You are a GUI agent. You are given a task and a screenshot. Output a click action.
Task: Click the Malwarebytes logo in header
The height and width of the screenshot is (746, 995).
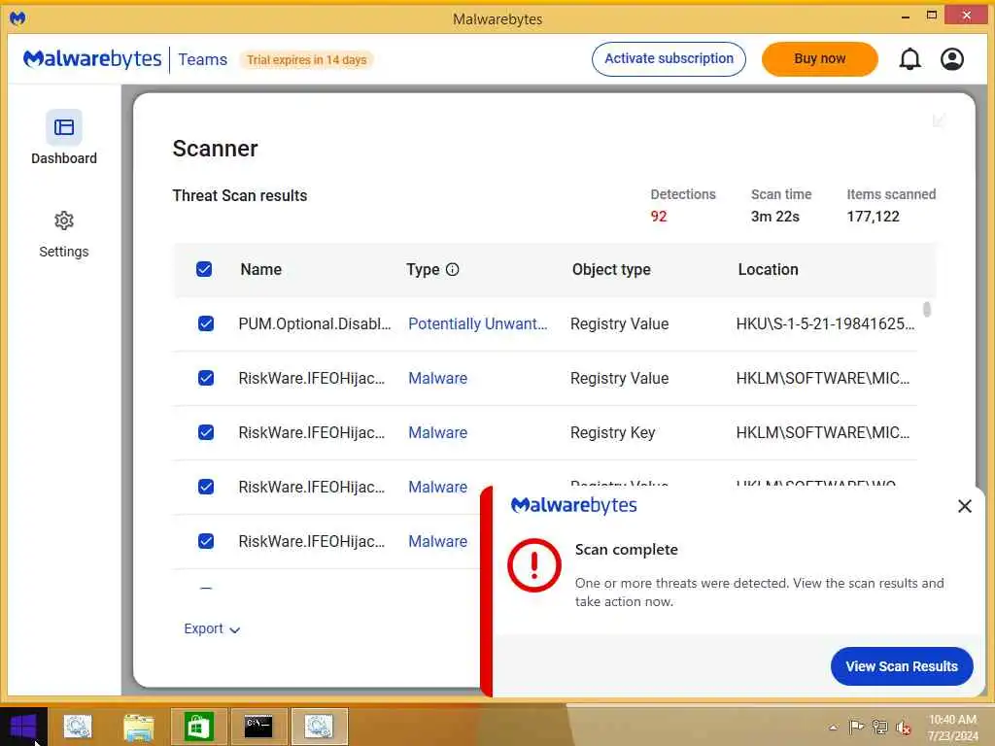click(92, 59)
